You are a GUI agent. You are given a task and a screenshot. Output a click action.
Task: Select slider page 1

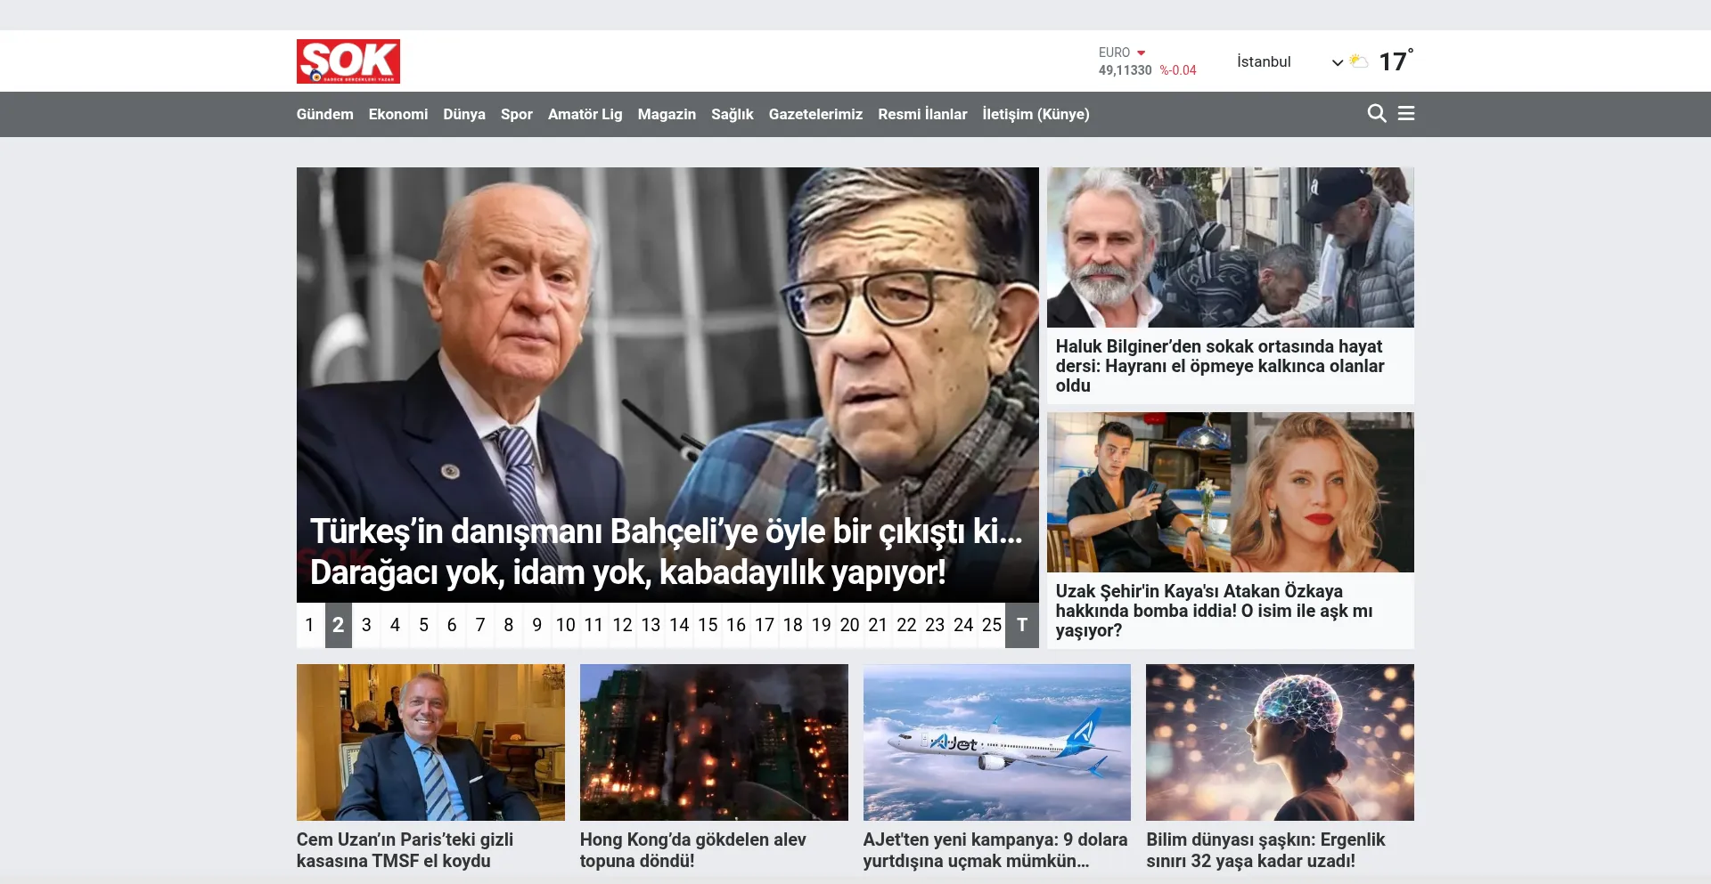tap(309, 625)
